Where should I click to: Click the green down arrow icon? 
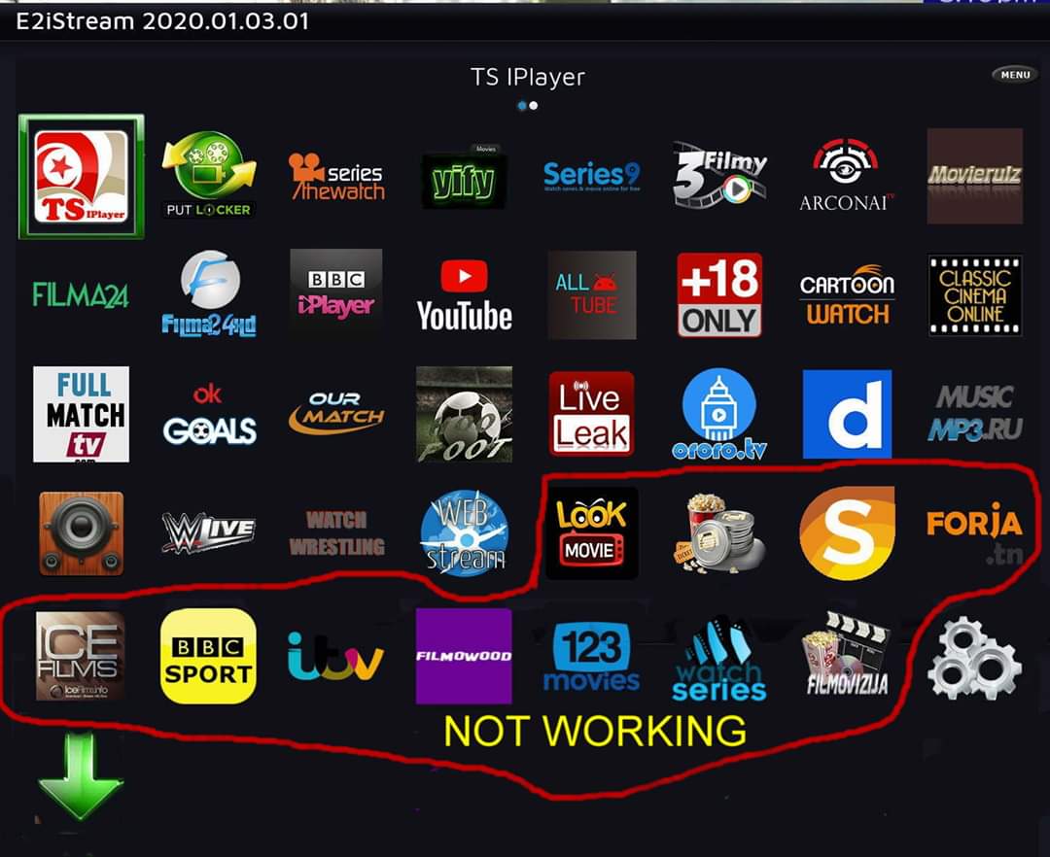pos(80,776)
